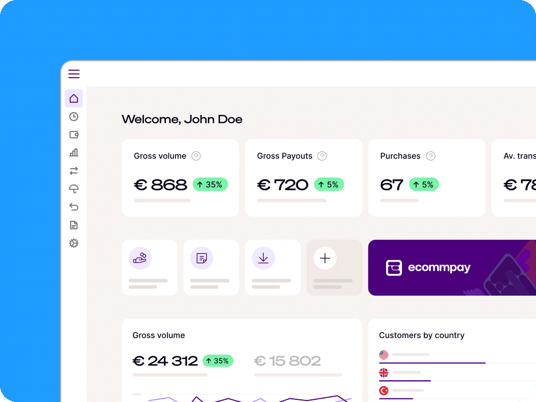The width and height of the screenshot is (536, 402).
Task: Click the US flag country progress bar
Action: tap(432, 363)
